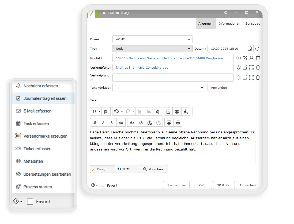Switch to the Allgemein tab

(206, 24)
